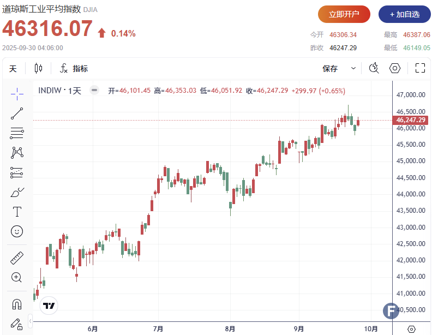Click the 8月 time axis label
432x335 pixels.
(x=230, y=328)
